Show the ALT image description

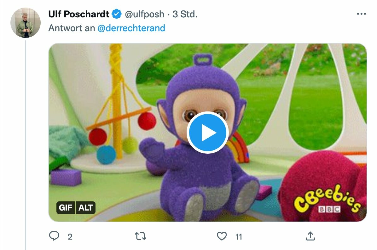[85, 207]
